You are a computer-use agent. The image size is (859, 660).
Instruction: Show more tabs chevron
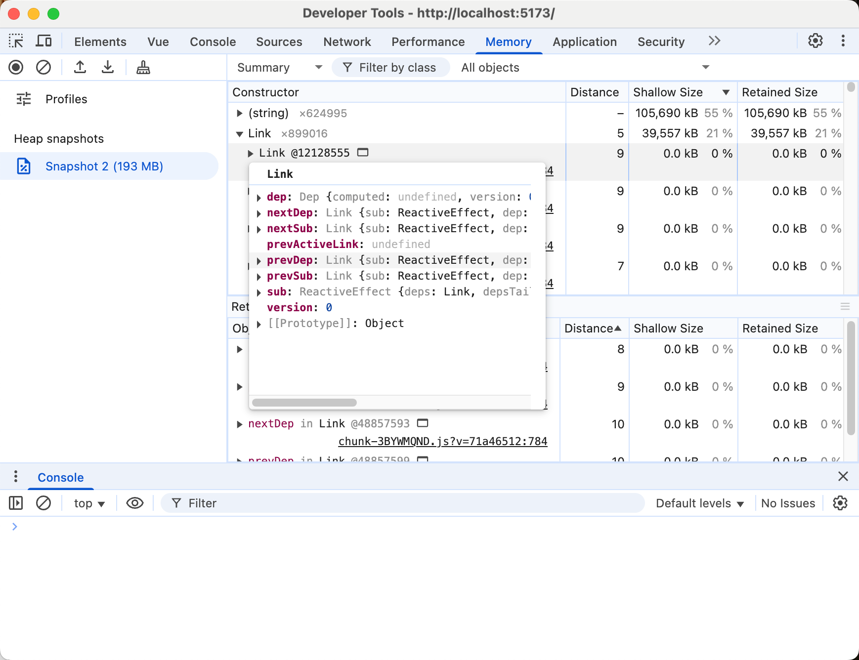point(714,41)
